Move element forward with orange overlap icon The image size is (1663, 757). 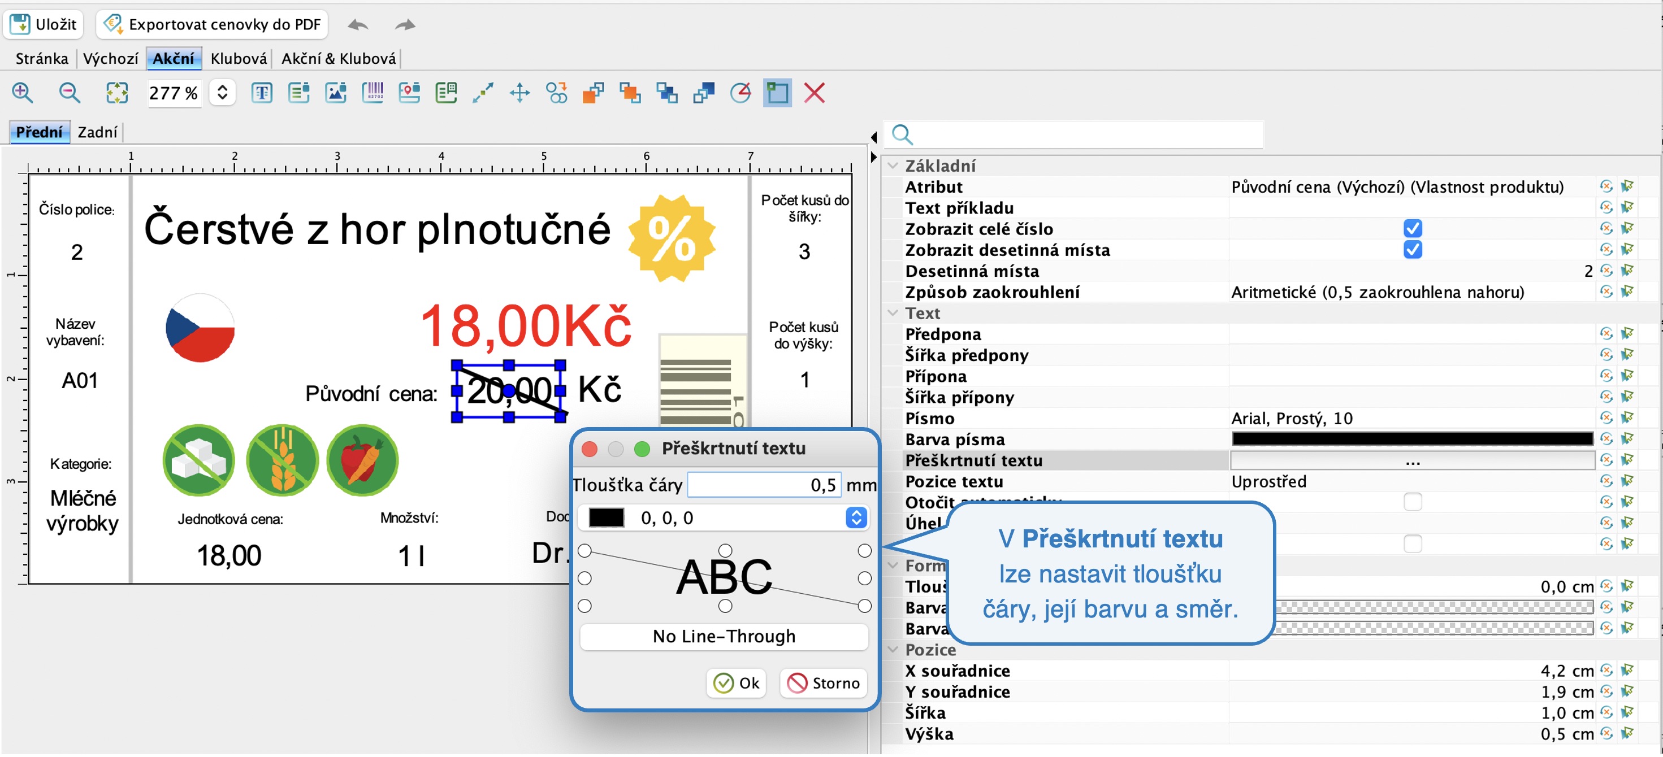coord(630,93)
